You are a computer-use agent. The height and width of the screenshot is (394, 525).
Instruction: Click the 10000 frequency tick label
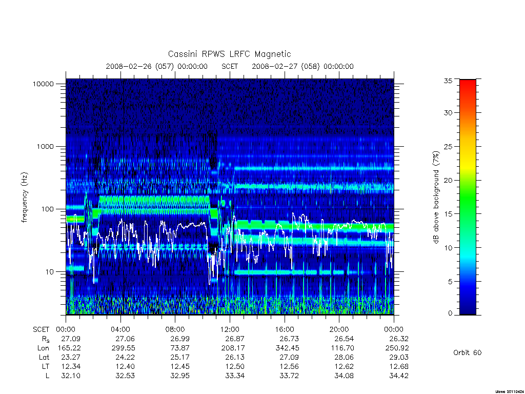[x=43, y=84]
